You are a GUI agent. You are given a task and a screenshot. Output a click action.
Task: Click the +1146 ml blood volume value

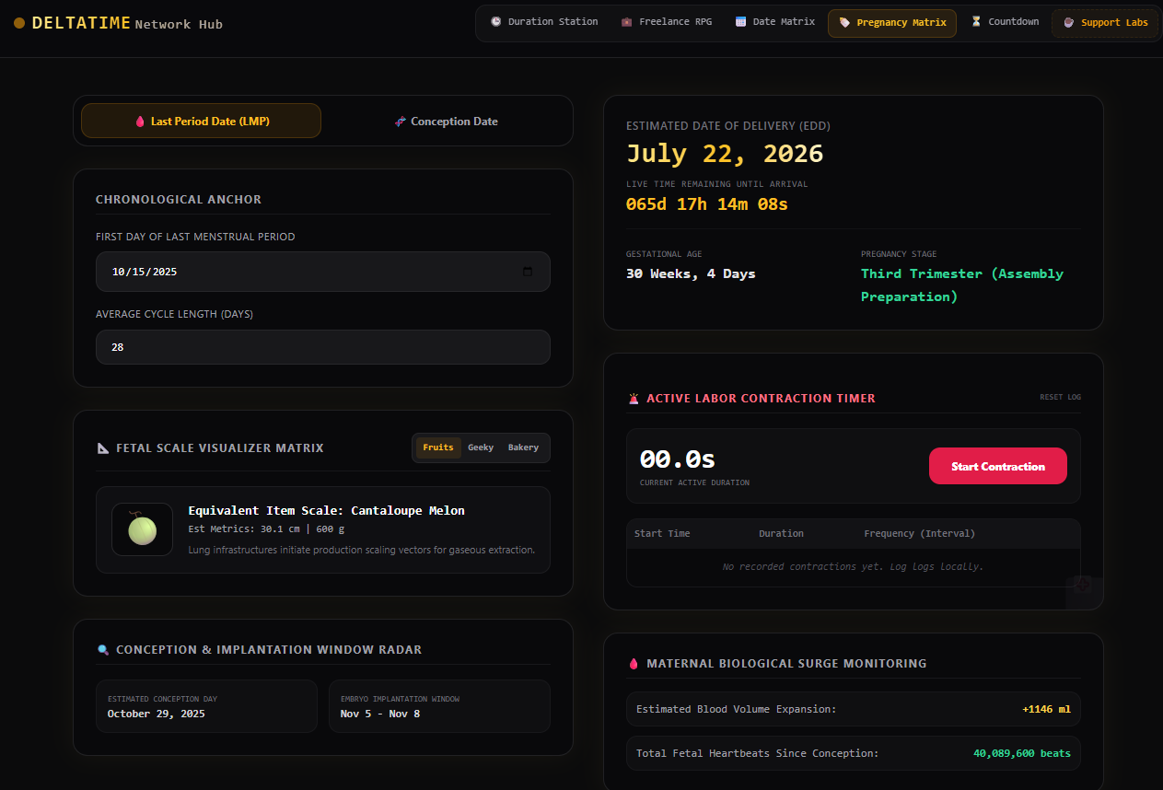1046,709
